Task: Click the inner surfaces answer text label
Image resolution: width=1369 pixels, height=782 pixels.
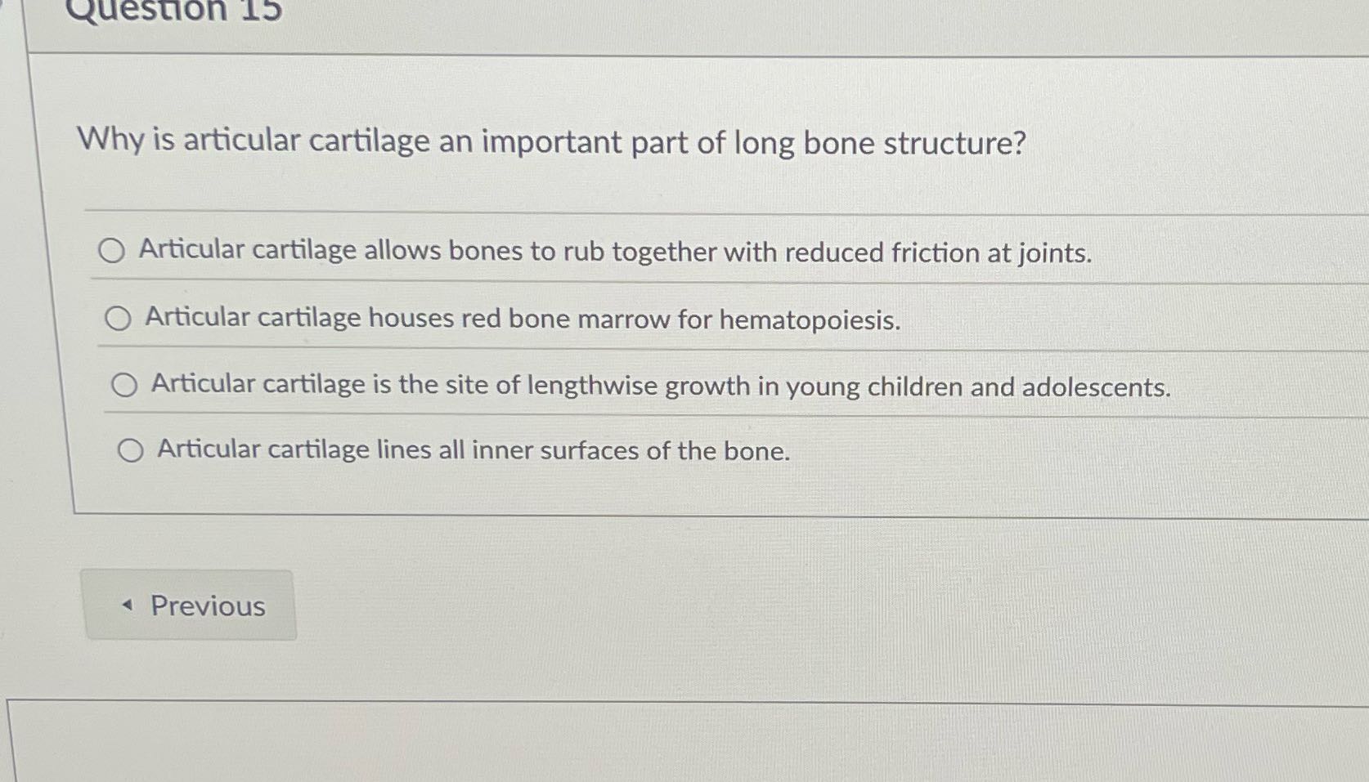Action: pos(471,450)
